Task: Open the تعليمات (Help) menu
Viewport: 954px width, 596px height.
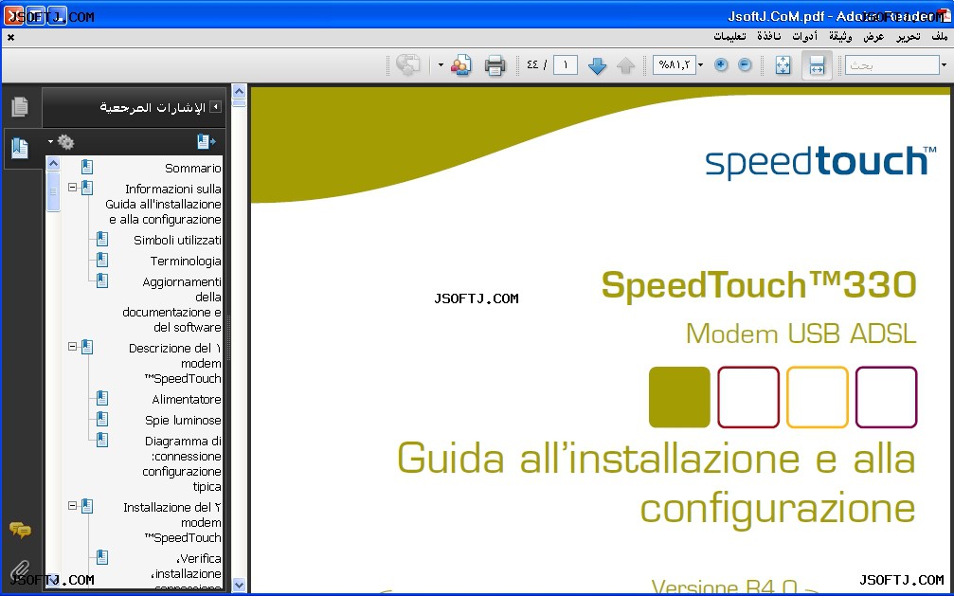Action: tap(730, 37)
